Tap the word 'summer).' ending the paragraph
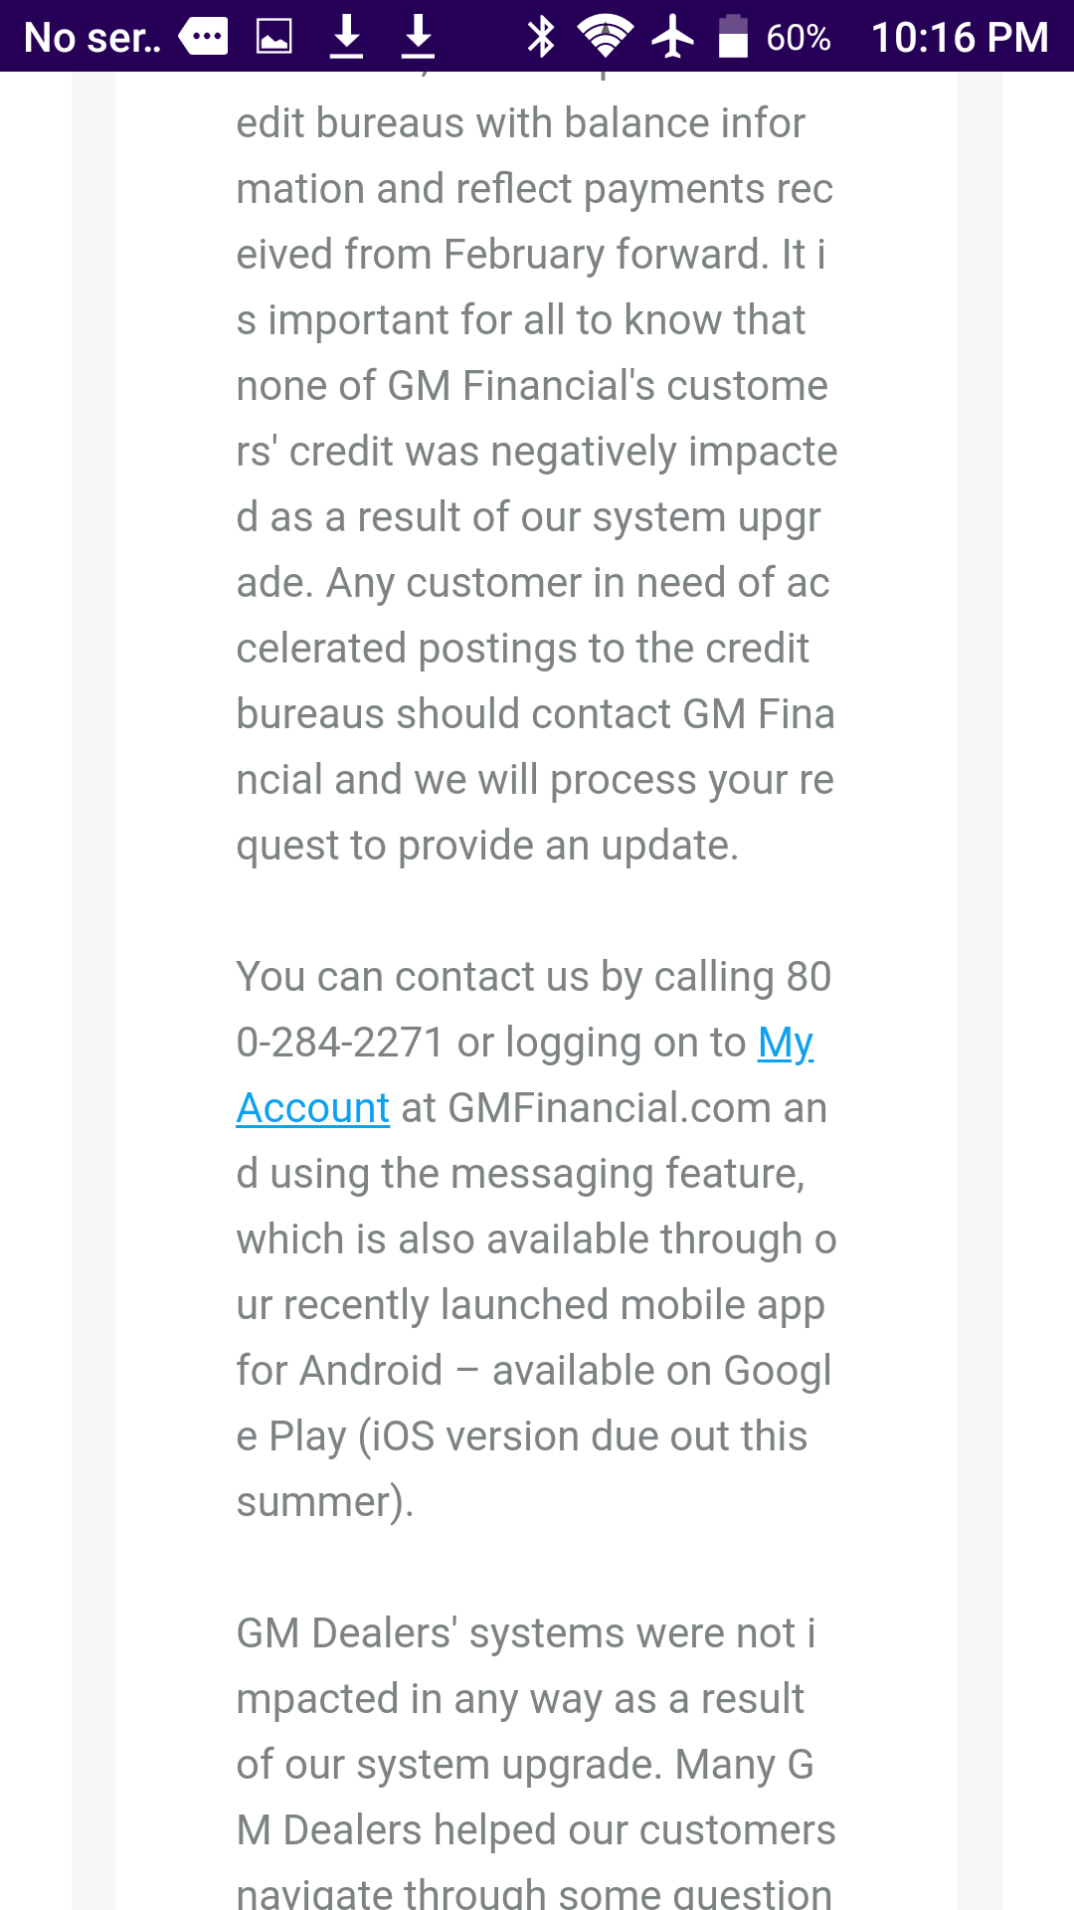Viewport: 1074px width, 1910px height. pos(325,1502)
